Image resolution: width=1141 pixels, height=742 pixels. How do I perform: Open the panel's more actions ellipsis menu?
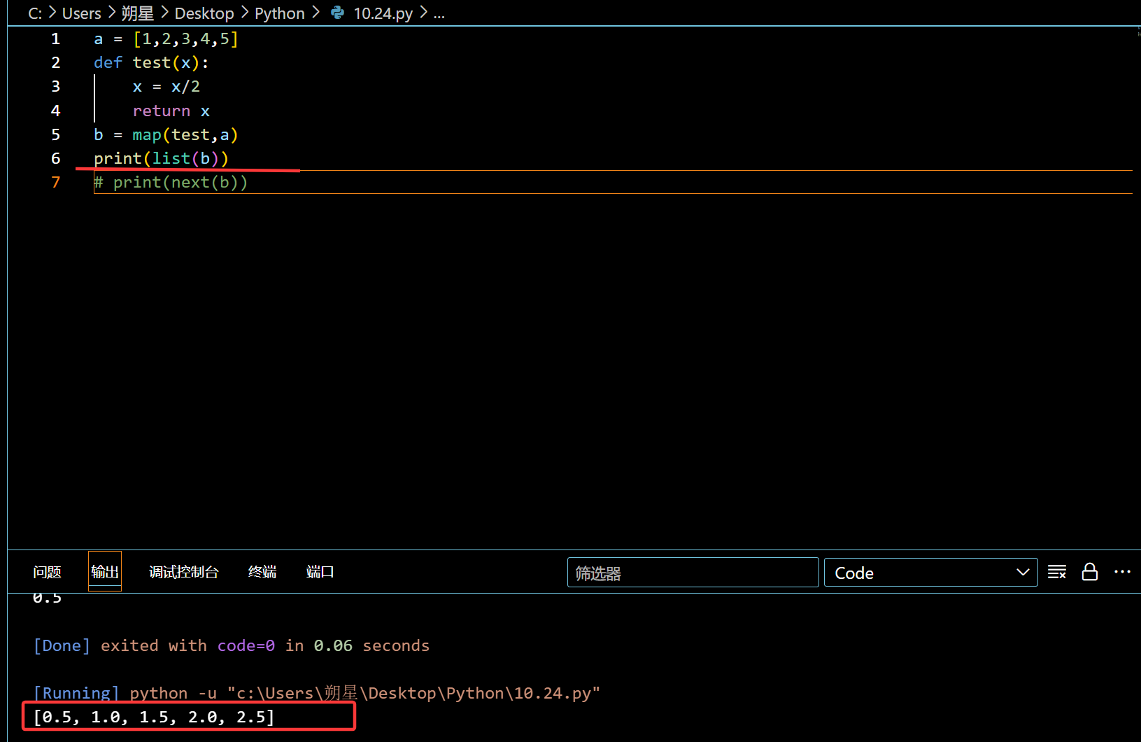point(1122,573)
